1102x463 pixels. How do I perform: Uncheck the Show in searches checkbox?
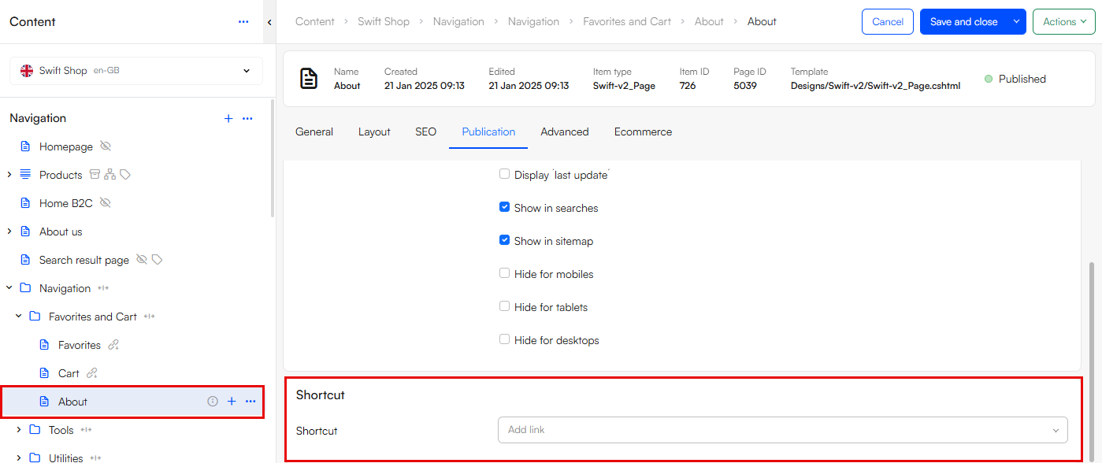click(504, 207)
